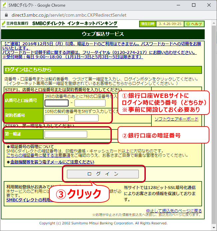
Task: Open こちらの暗証番号に関する注意事項 link
Action: pyautogui.click(x=38, y=155)
